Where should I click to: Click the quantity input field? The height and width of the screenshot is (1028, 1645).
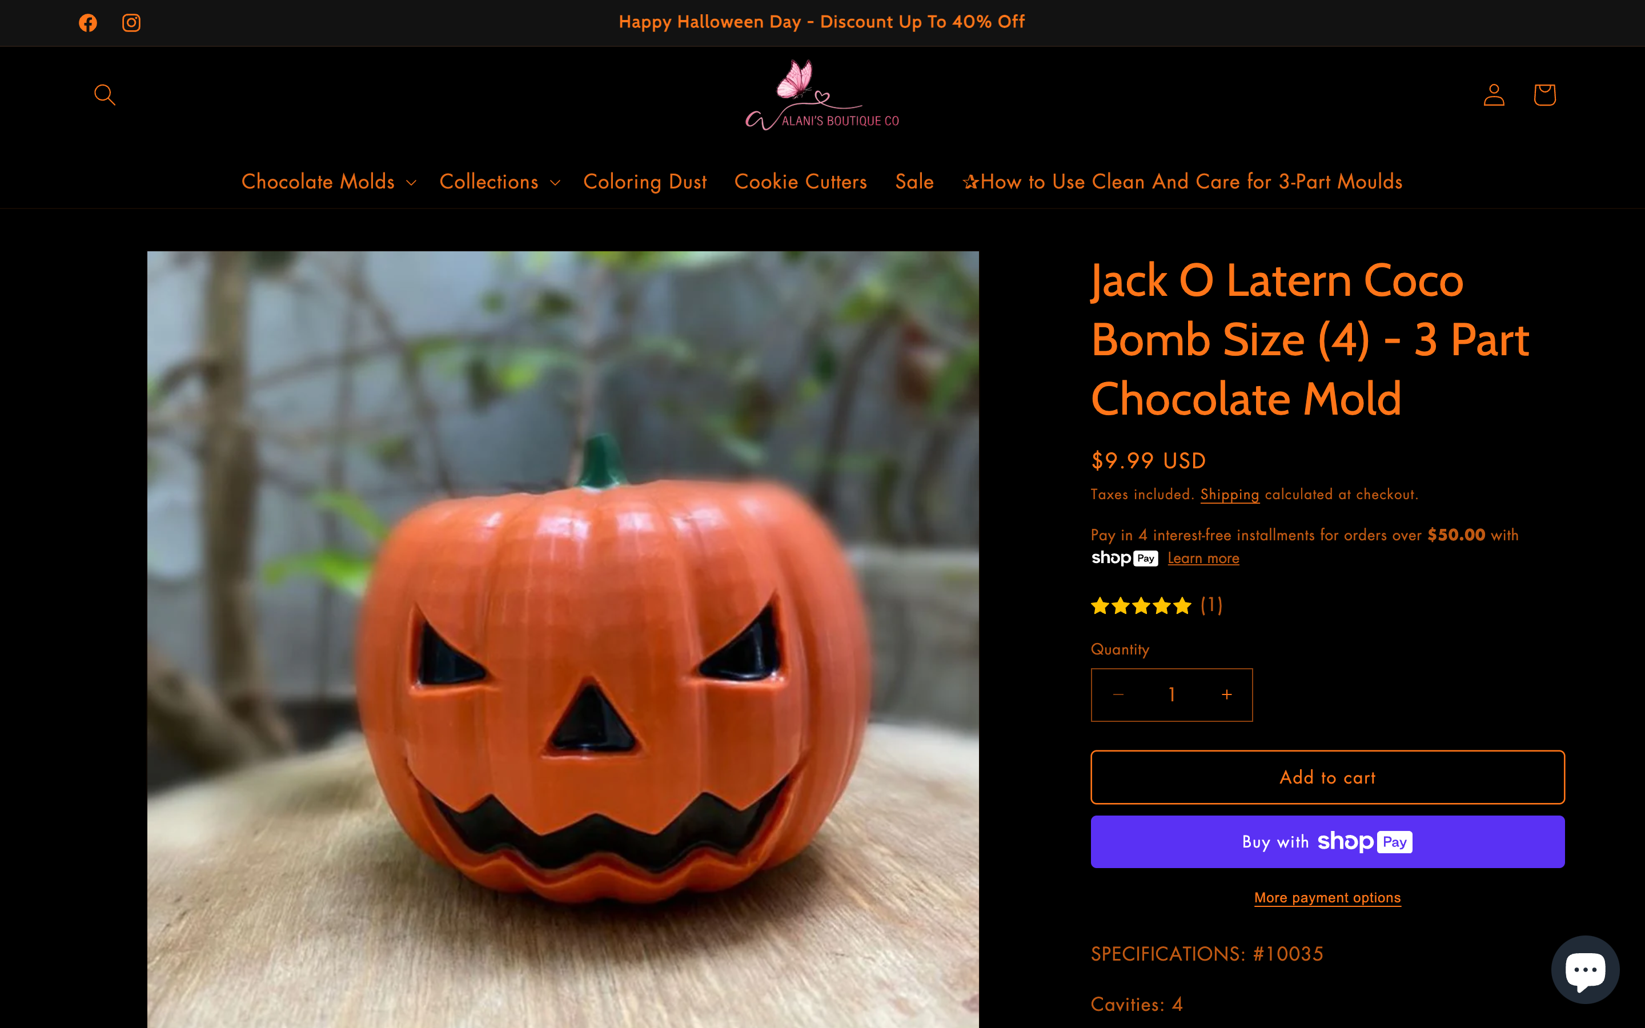1172,694
